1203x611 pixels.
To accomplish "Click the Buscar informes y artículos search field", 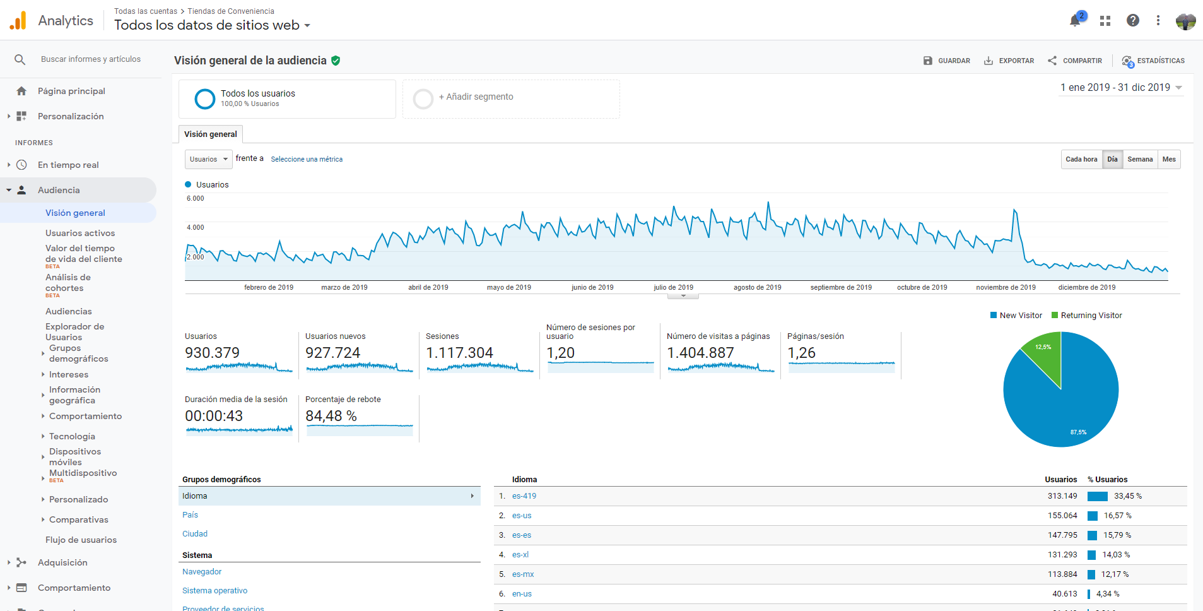I will pos(91,59).
